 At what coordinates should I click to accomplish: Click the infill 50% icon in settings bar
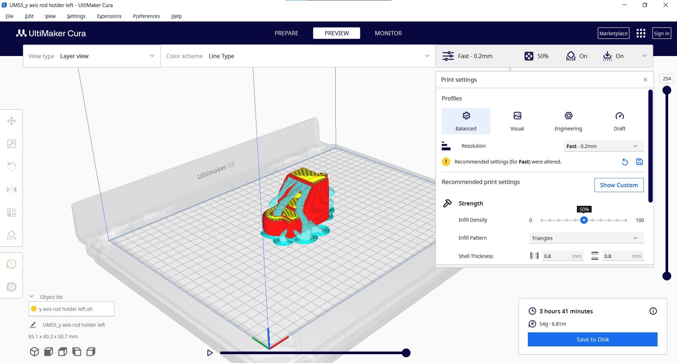click(529, 56)
